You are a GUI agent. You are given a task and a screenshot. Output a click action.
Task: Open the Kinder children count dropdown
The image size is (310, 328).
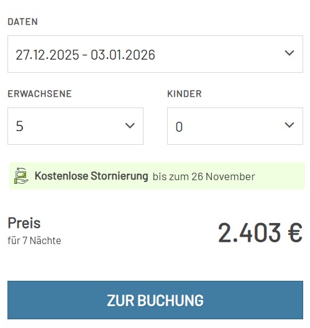point(235,126)
